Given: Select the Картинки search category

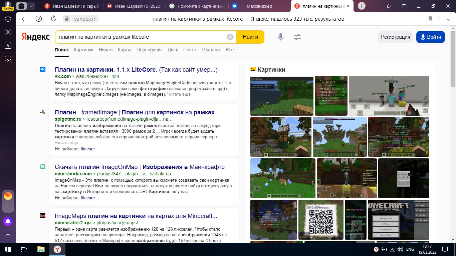Looking at the screenshot, I should pos(83,50).
